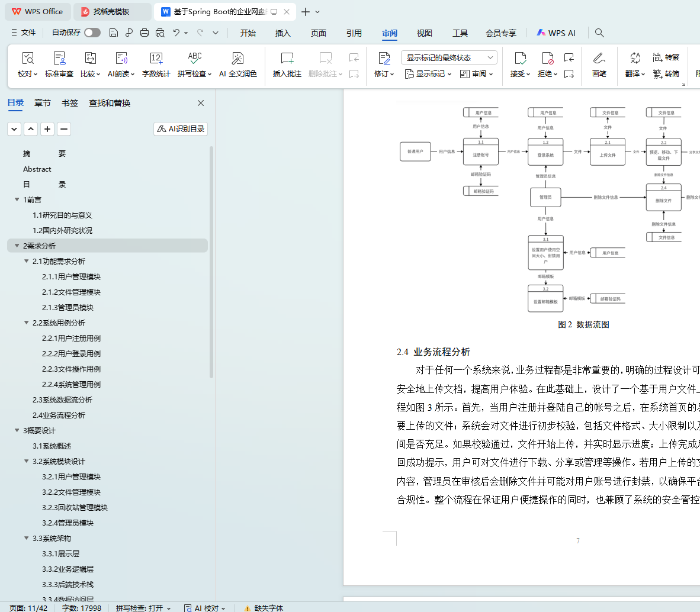Toggle the 自动保存 autosave switch

pos(92,33)
